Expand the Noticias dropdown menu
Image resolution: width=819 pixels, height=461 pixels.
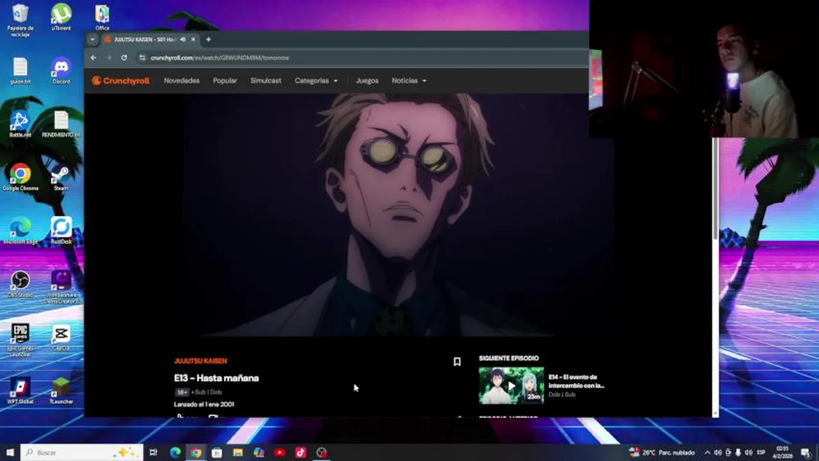(x=409, y=81)
